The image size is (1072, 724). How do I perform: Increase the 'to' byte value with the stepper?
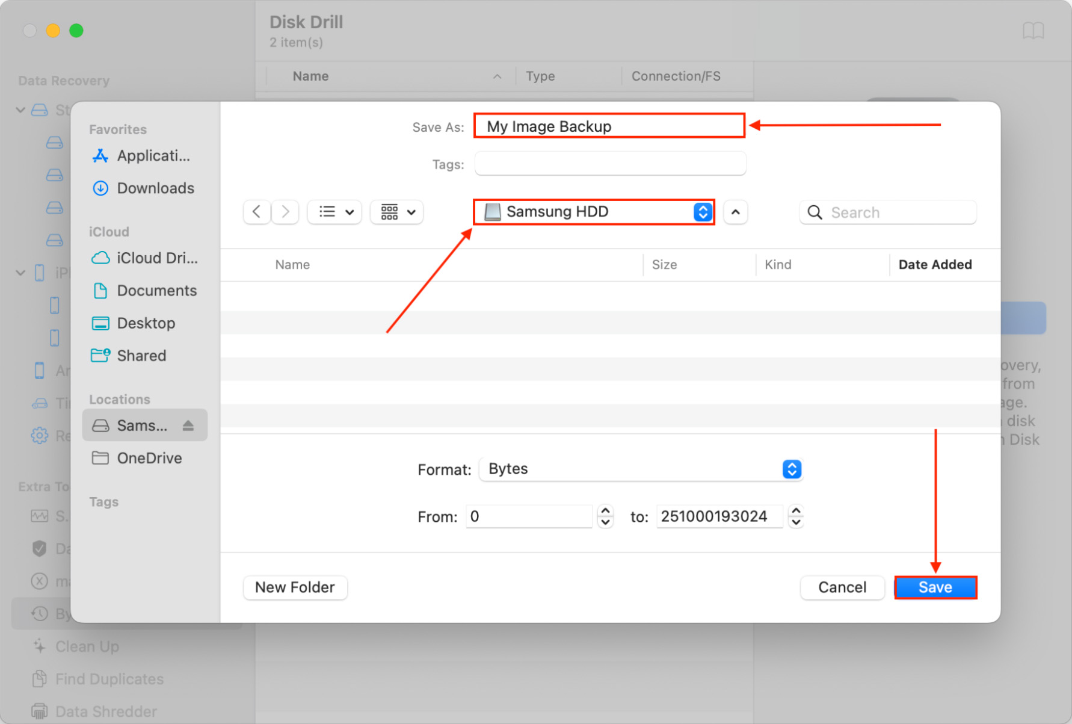(795, 512)
